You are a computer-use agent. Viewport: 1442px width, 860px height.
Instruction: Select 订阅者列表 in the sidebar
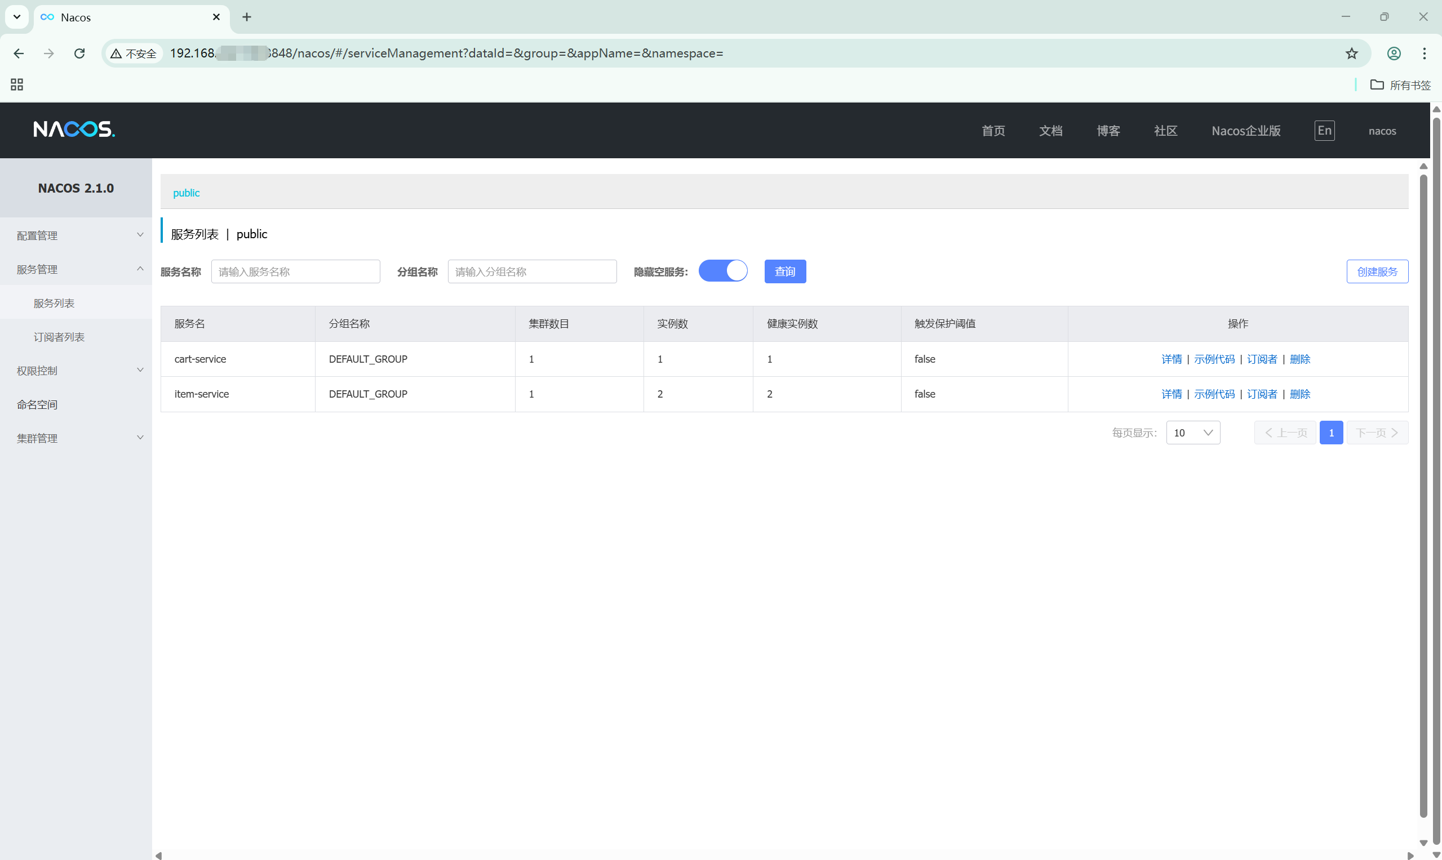pyautogui.click(x=59, y=337)
